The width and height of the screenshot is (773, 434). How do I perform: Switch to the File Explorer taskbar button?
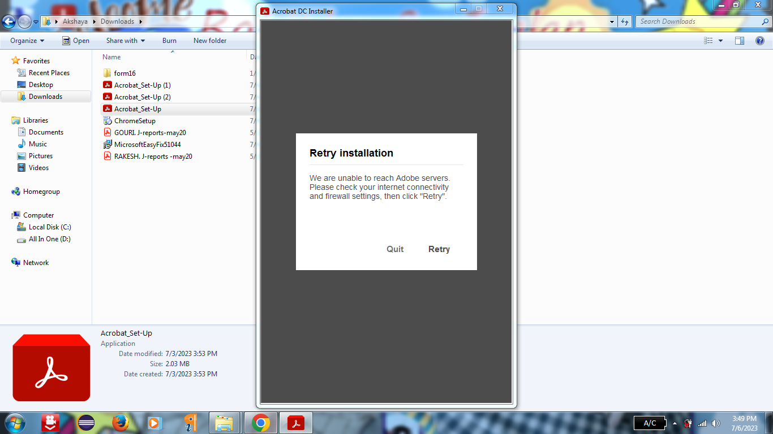point(225,423)
